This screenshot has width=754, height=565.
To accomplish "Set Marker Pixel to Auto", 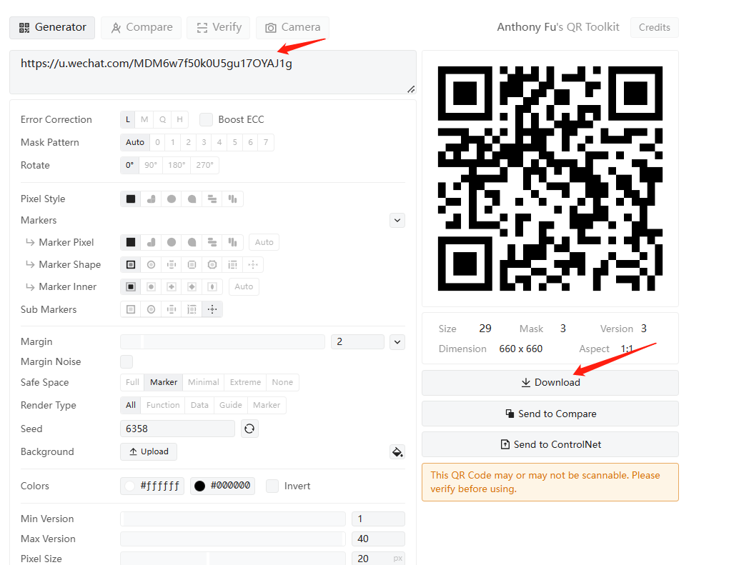I will (x=264, y=242).
